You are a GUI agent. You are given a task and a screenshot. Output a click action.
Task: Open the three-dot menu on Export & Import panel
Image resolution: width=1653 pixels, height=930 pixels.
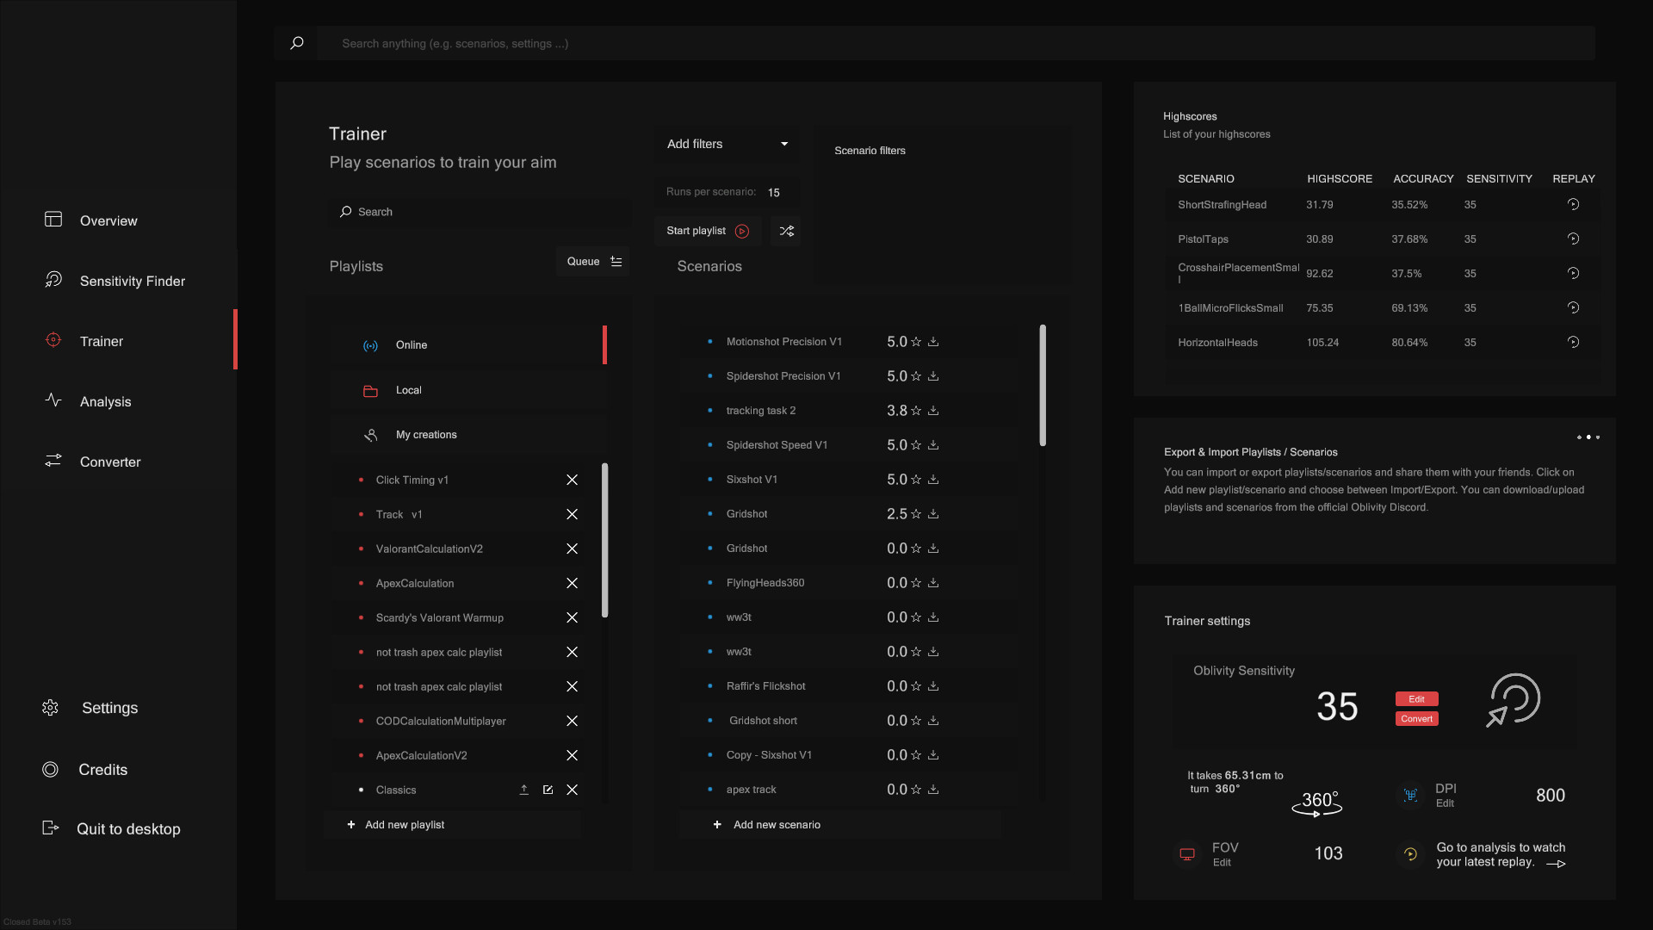[x=1589, y=437]
